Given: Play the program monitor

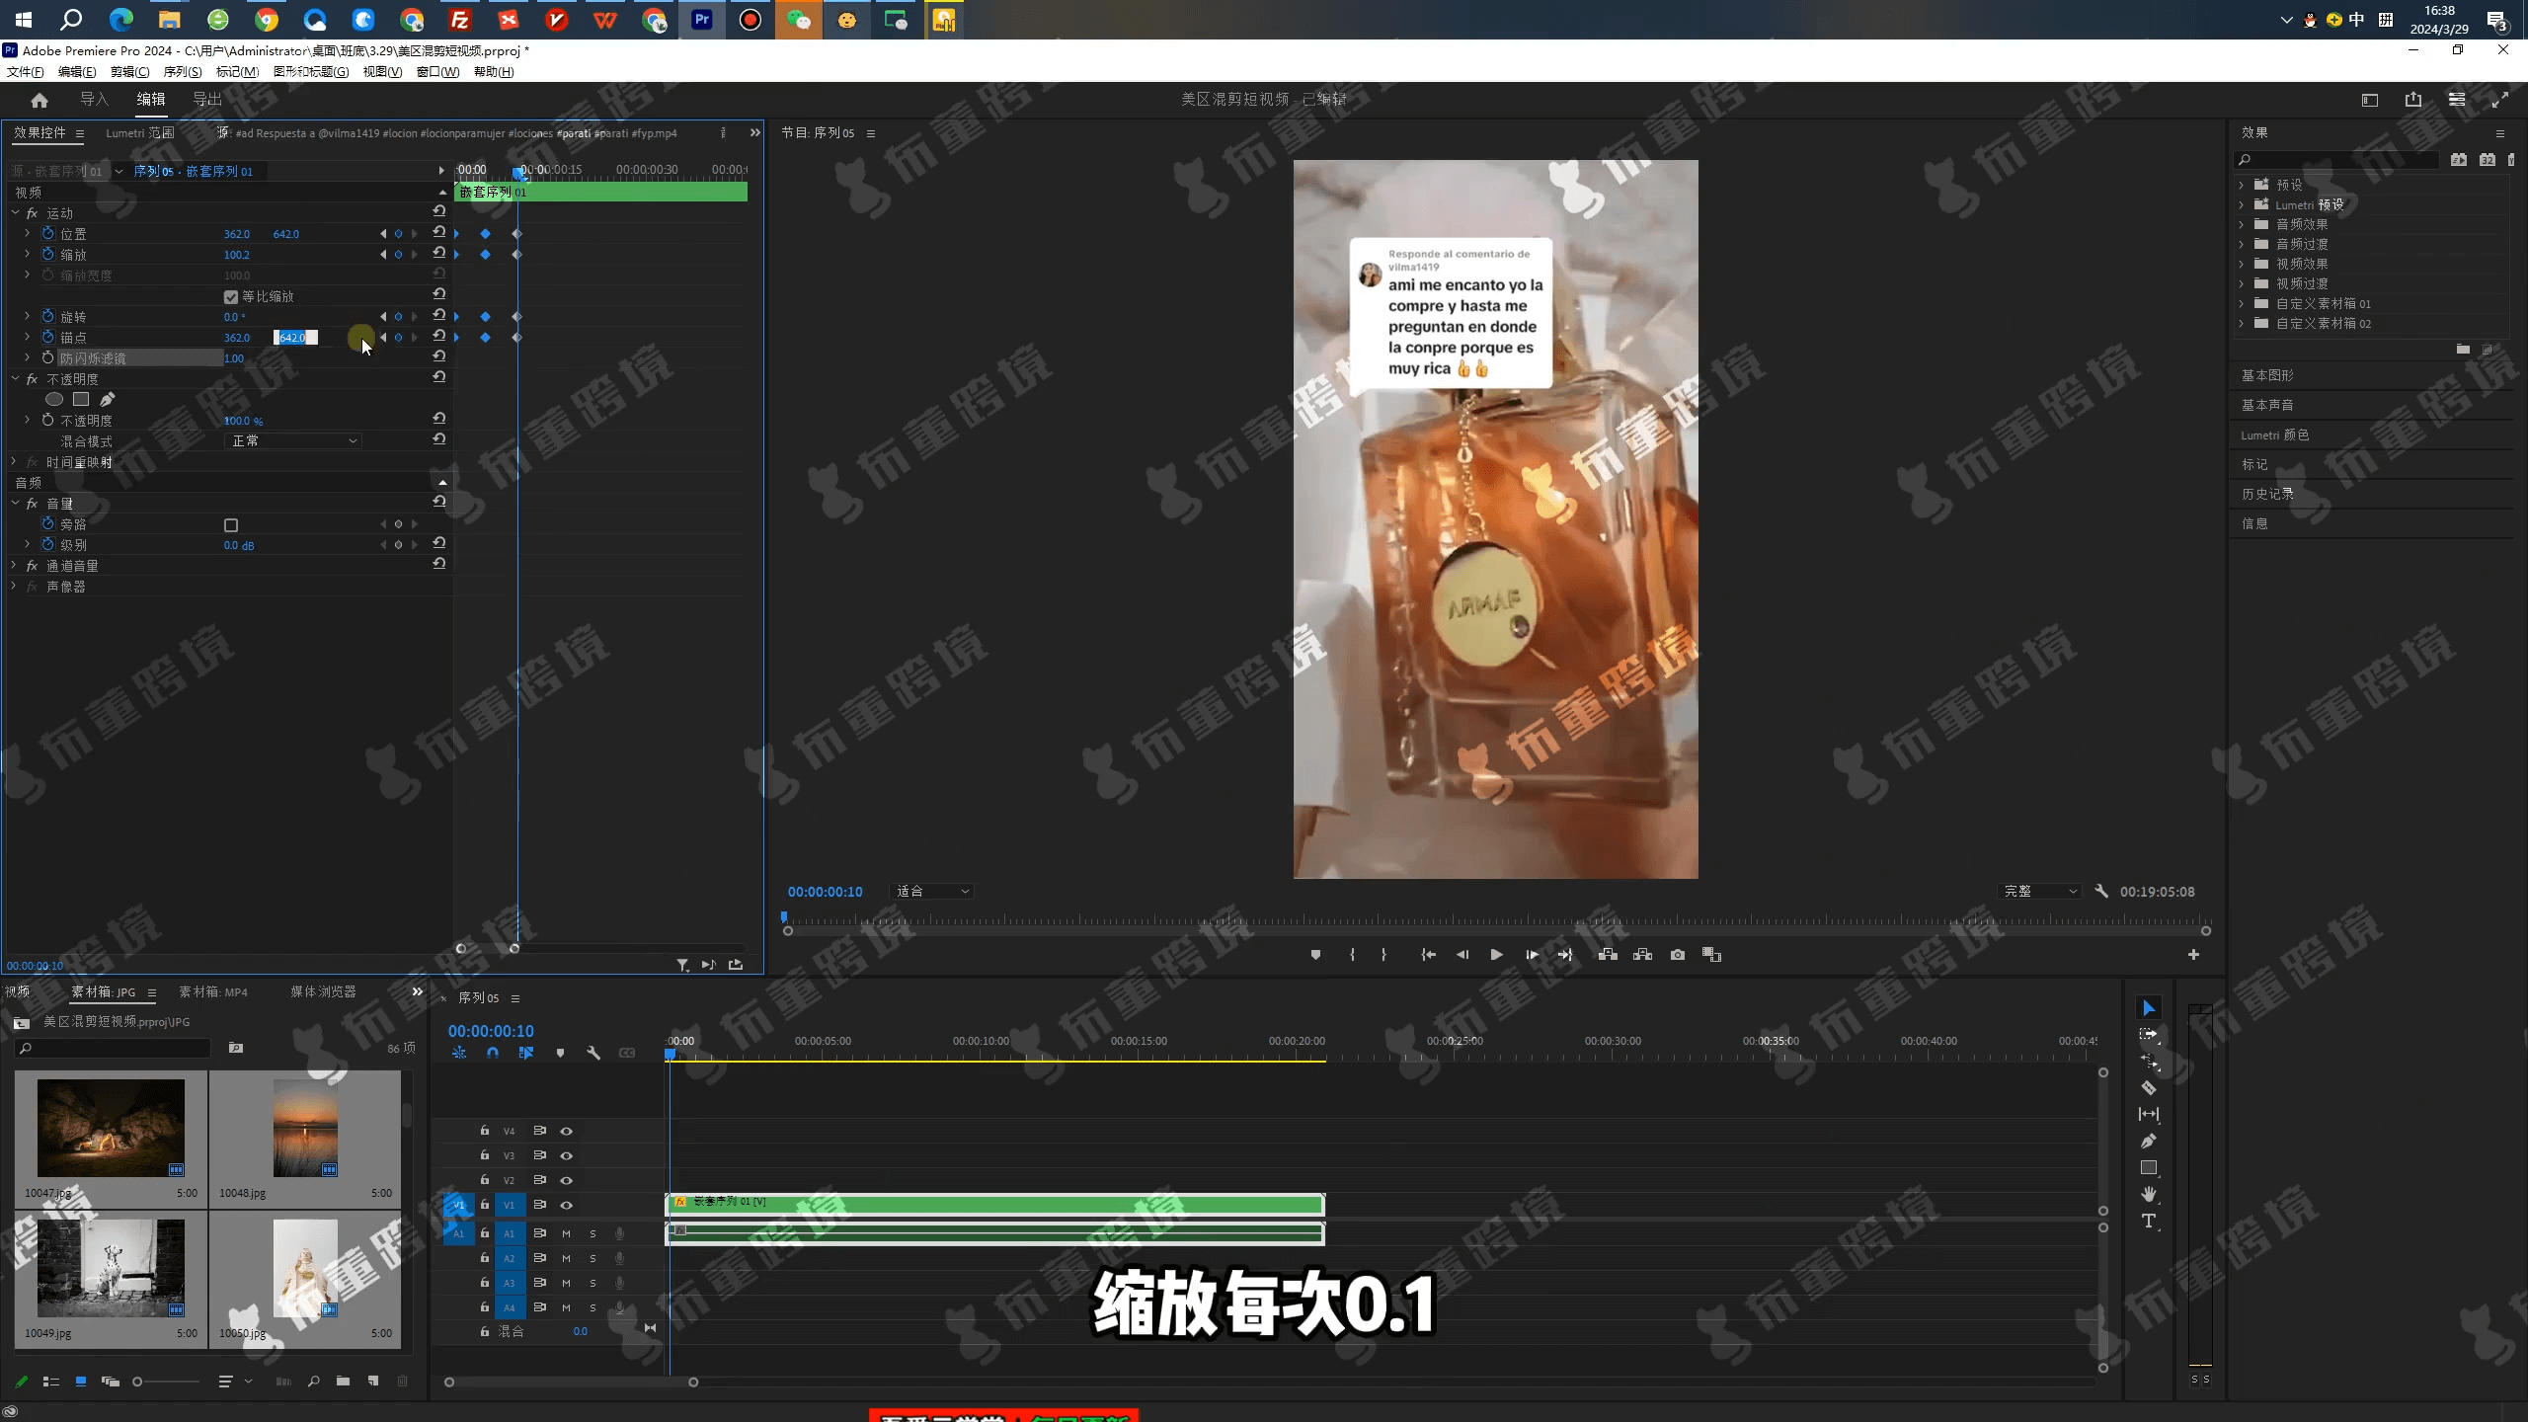Looking at the screenshot, I should coord(1496,955).
